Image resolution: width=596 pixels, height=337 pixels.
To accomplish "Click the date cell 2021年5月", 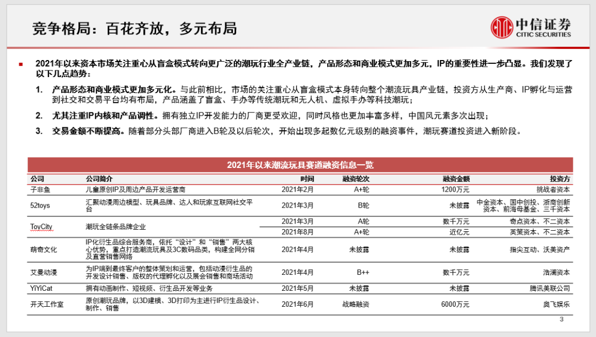I will [x=297, y=289].
